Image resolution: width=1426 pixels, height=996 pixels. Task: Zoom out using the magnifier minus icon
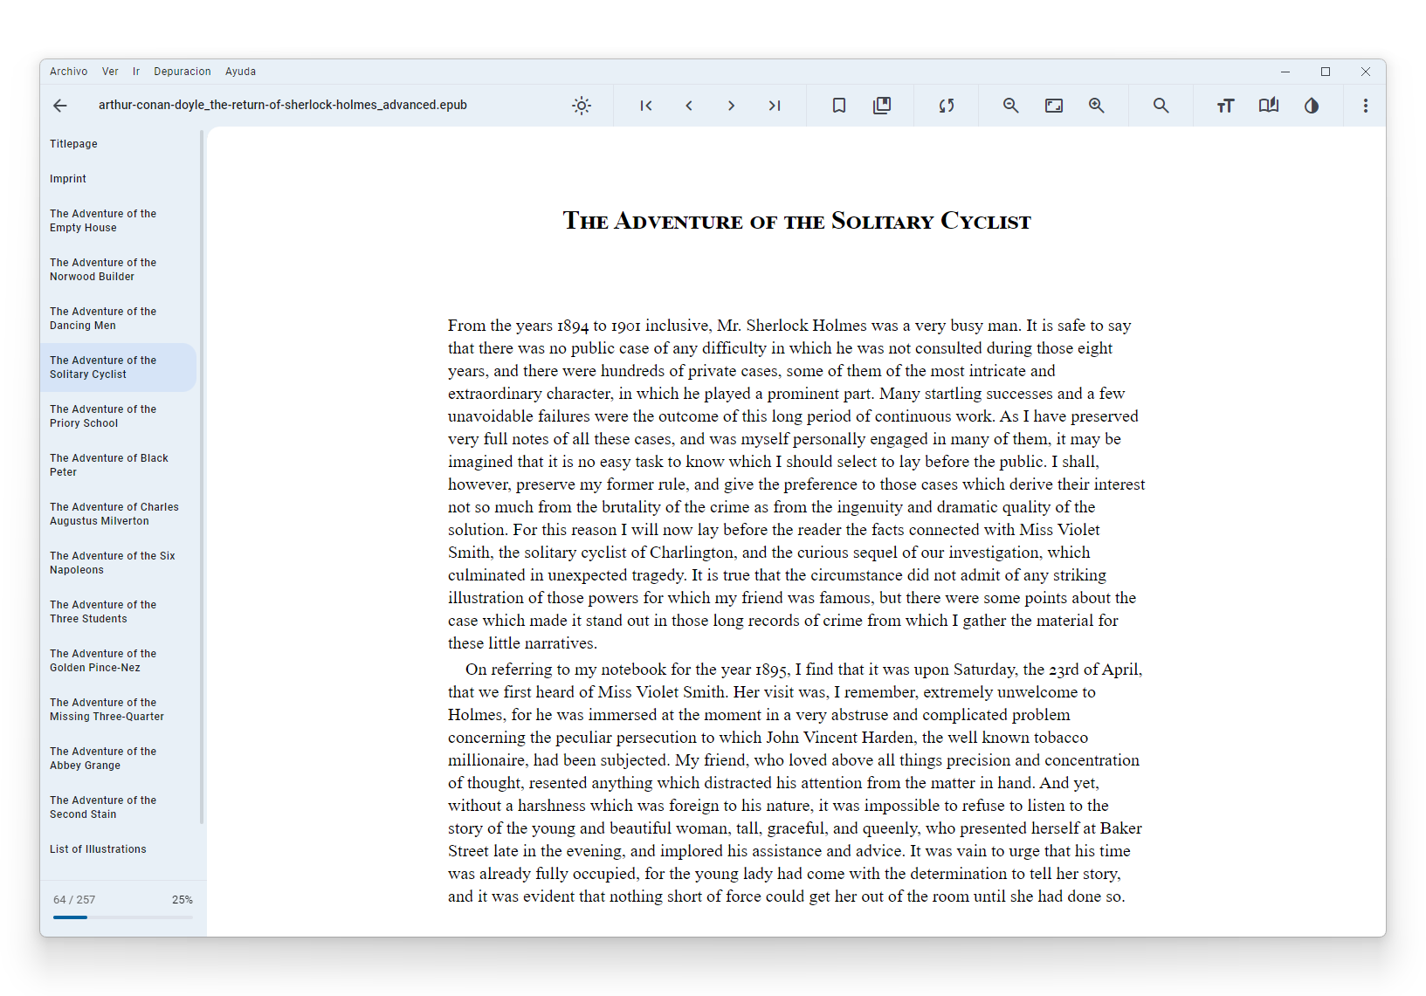coord(1010,105)
